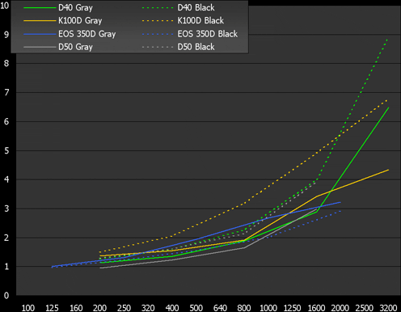Click the D40 Gray legend label
The image size is (401, 312).
75,7
